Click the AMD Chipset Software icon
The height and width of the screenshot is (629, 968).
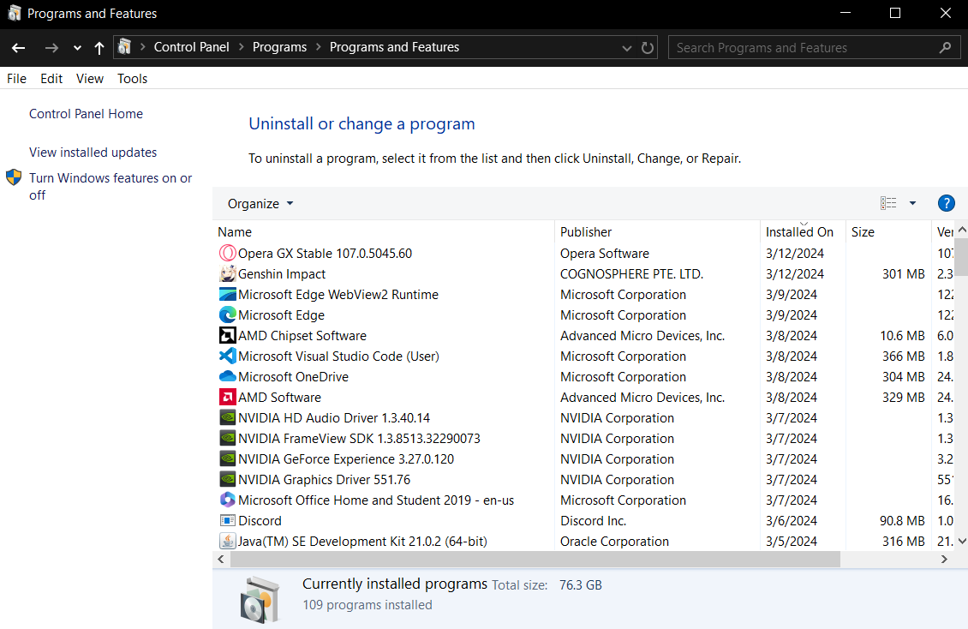pos(227,335)
